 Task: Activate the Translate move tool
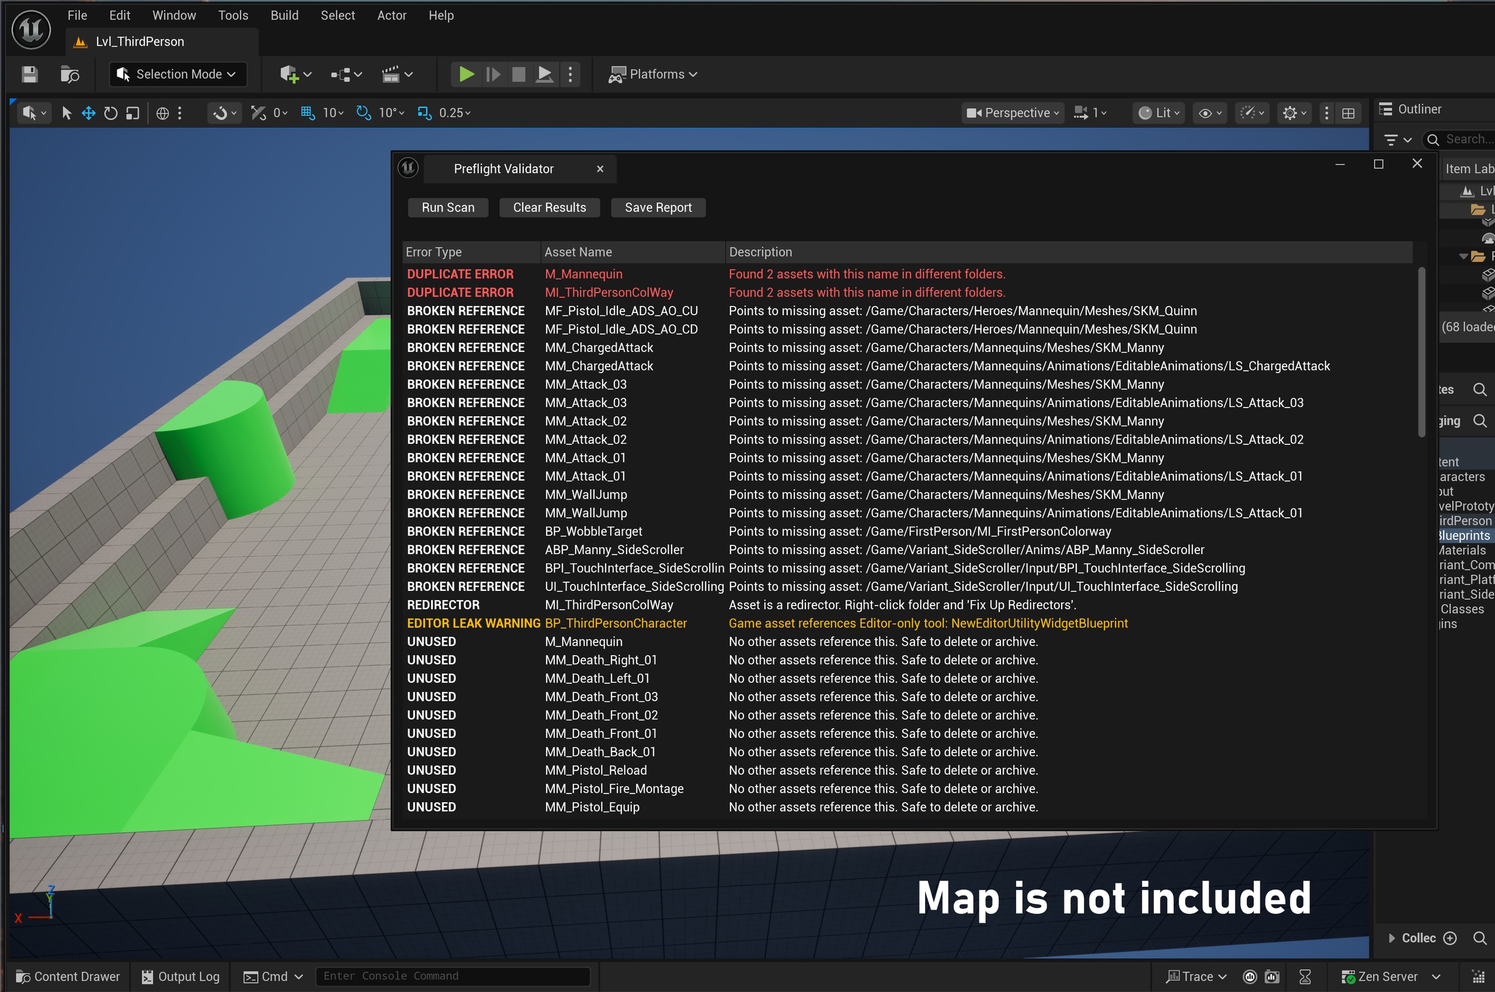click(x=89, y=113)
